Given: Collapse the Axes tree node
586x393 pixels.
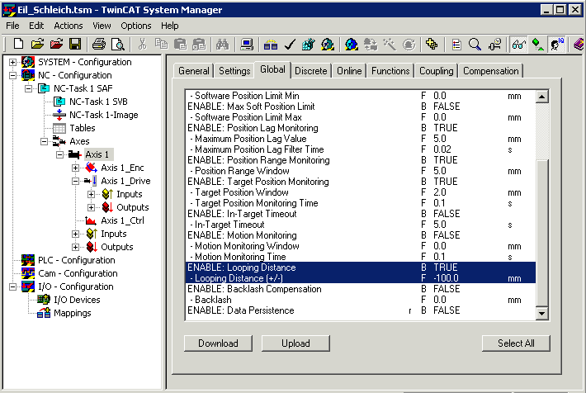Looking at the screenshot, I should [44, 141].
